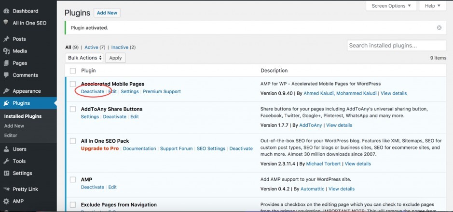
Task: Open SEO Settings link
Action: (211, 149)
